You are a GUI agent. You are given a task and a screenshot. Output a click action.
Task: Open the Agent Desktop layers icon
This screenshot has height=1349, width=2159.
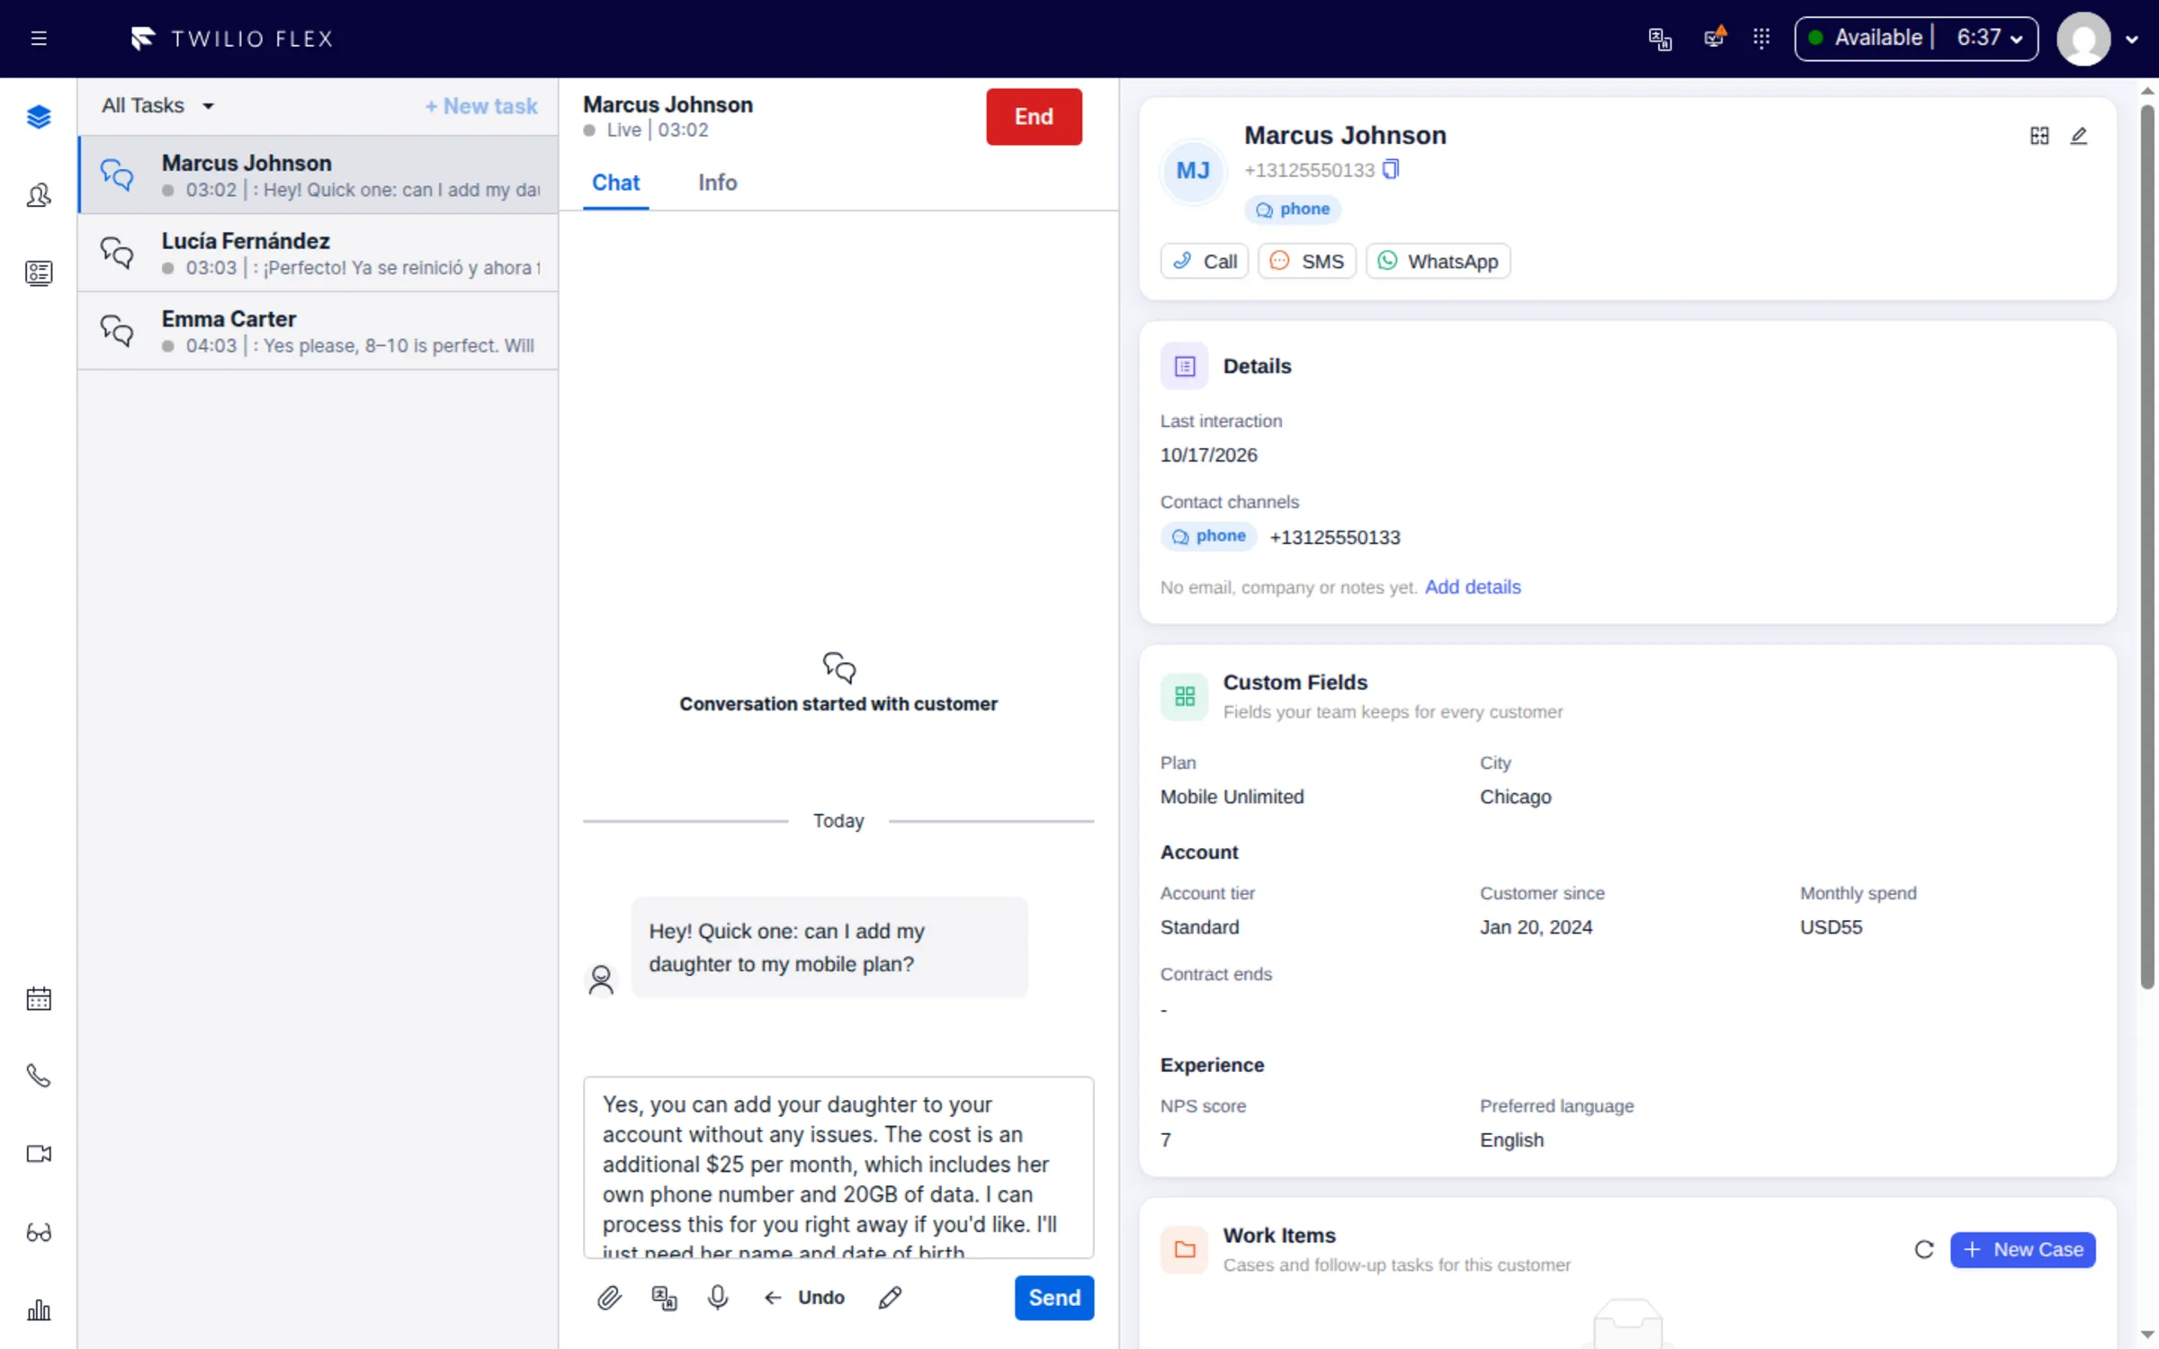coord(39,117)
